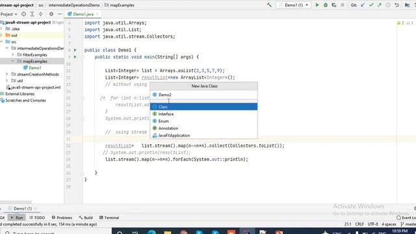Collapse the intermediateOperationsDemo package
Image resolution: width=416 pixels, height=234 pixels.
pos(7,48)
